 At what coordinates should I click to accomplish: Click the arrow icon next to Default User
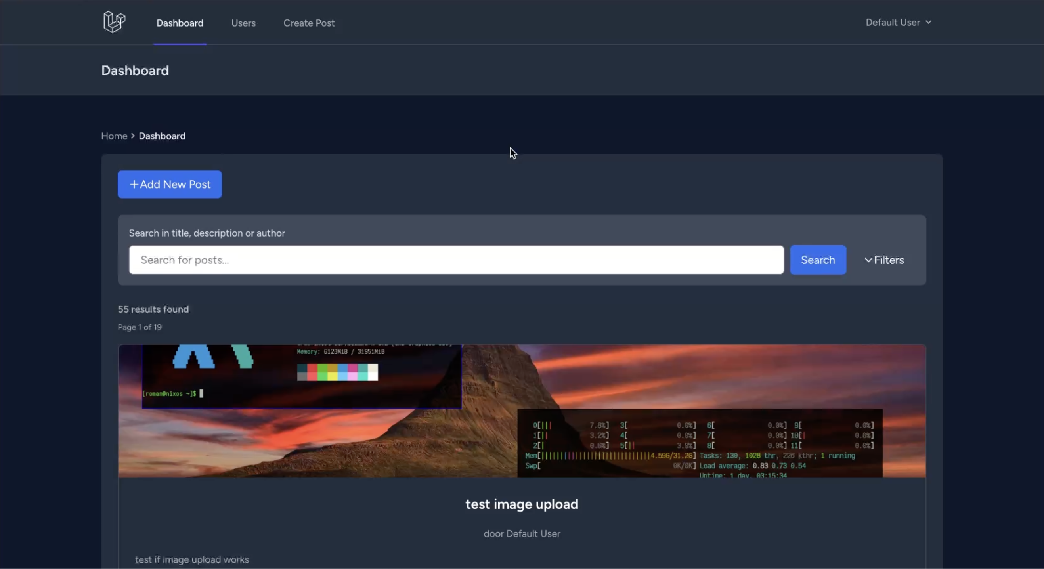929,22
